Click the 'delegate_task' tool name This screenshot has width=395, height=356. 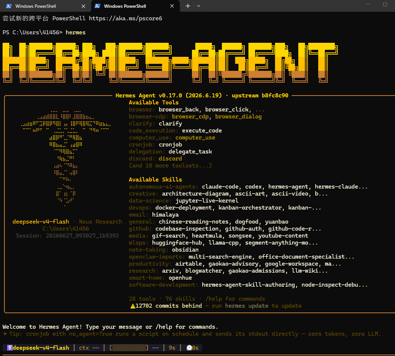(190, 152)
